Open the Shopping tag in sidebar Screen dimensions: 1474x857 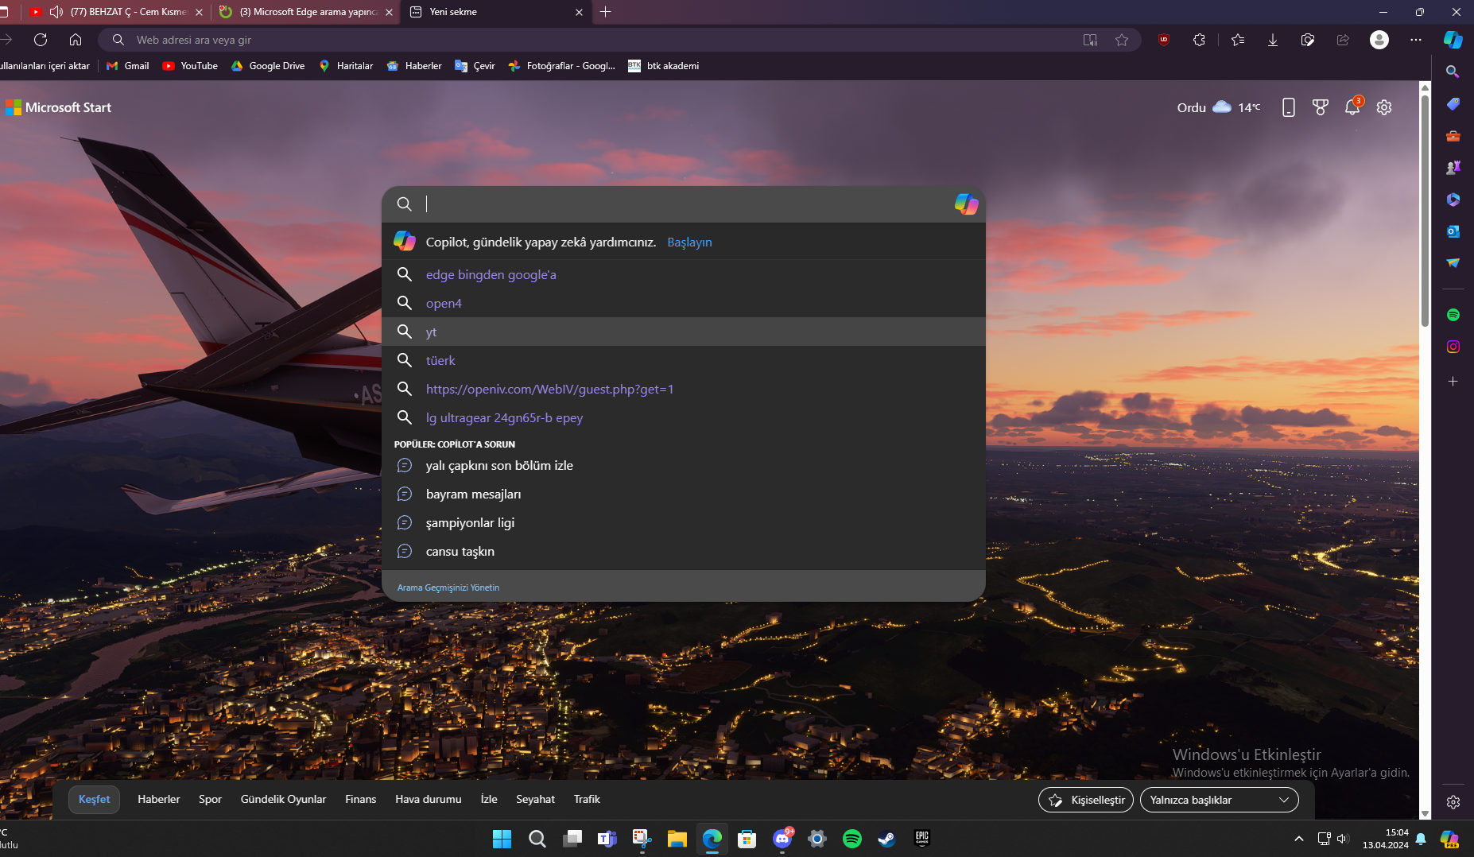click(1453, 104)
